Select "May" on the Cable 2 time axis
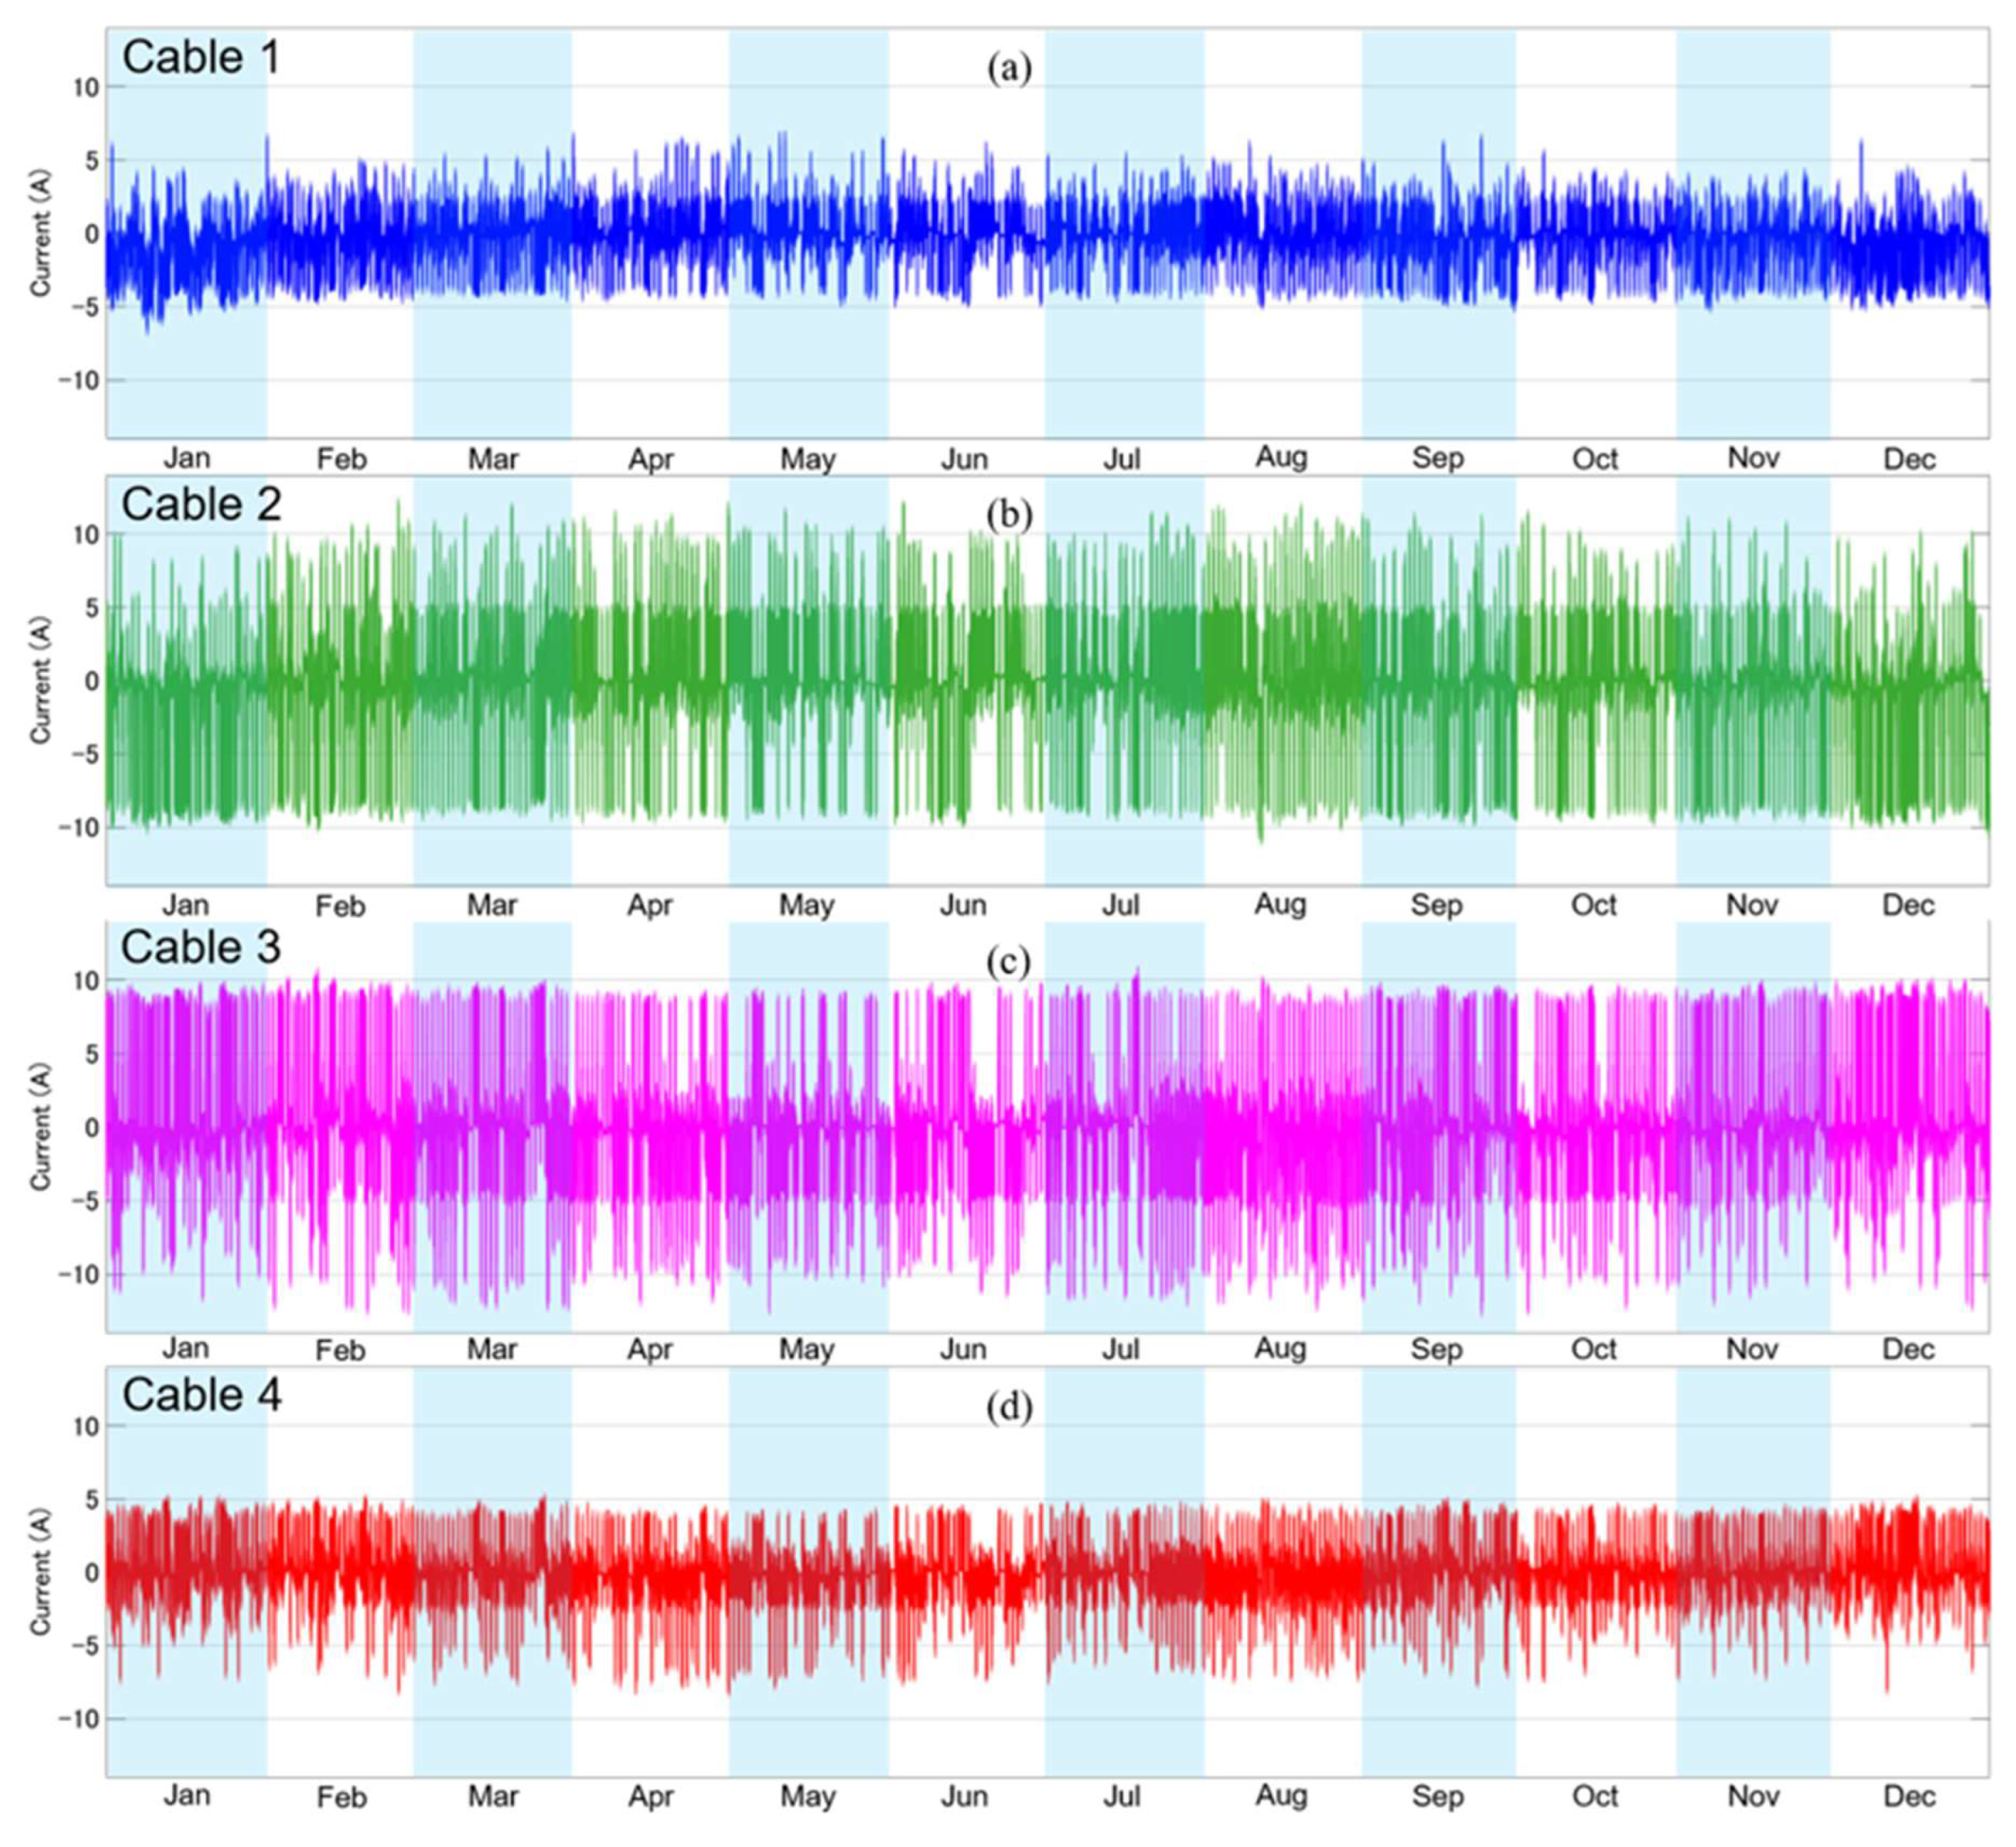2016x1847 pixels. [x=807, y=906]
